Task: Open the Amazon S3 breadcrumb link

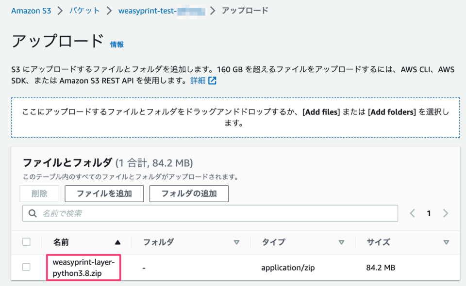Action: tap(31, 11)
